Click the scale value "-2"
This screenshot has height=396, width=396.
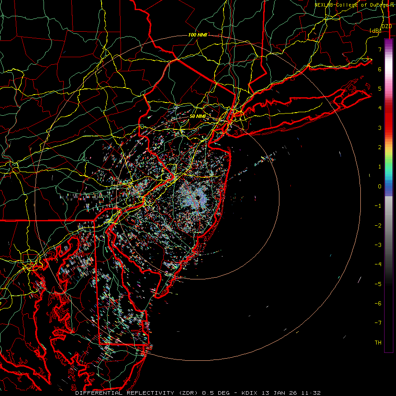378,226
